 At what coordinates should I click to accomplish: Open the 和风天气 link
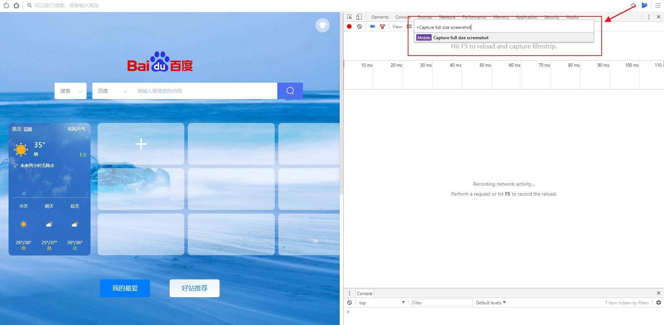tap(76, 129)
